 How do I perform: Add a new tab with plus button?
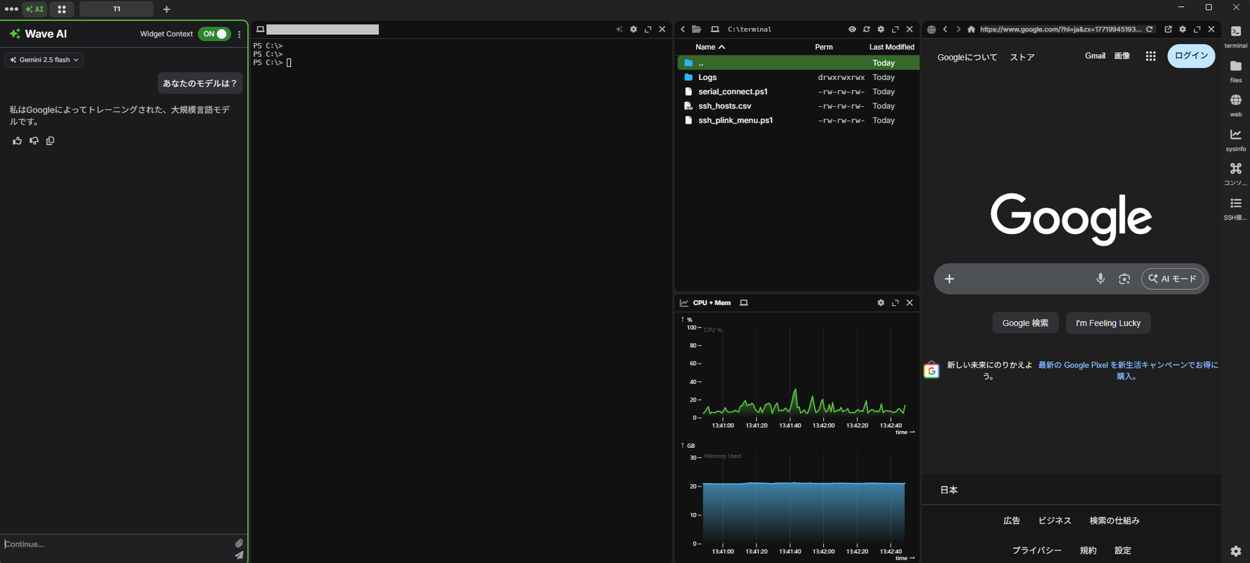click(x=167, y=9)
